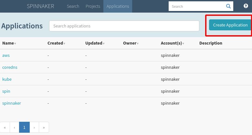The image size is (252, 135).
Task: Select page 1 in pagination
Action: click(24, 127)
